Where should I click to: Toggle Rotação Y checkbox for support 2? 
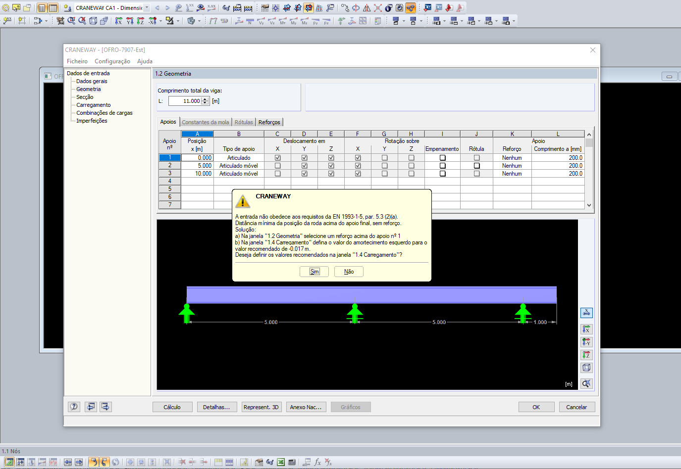[384, 166]
